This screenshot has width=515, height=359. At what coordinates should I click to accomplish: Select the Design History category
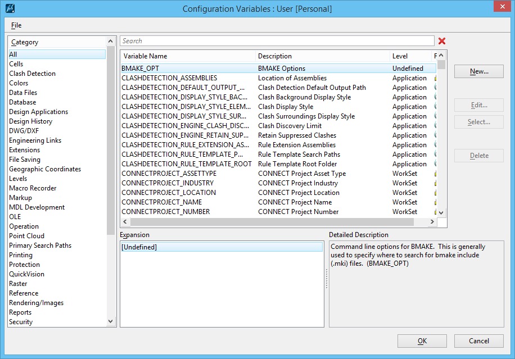tap(57, 121)
